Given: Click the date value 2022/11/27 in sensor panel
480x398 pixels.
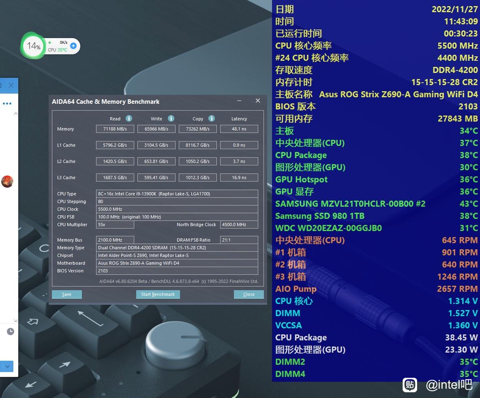Looking at the screenshot, I should click(x=454, y=9).
